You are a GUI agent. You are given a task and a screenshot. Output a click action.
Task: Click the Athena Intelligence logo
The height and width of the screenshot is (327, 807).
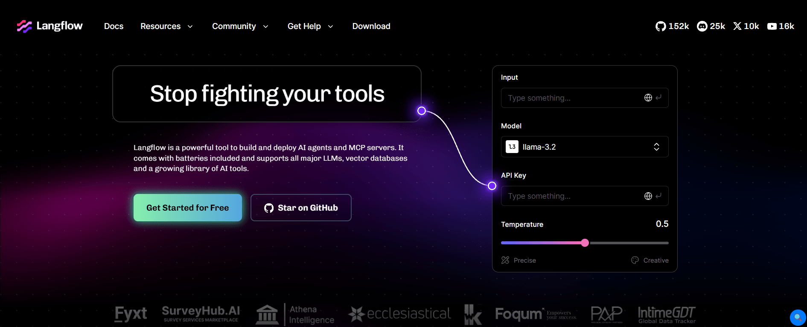(295, 315)
